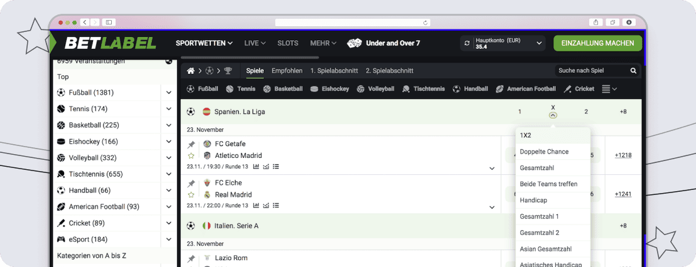Pin the FC Elche match
Image resolution: width=696 pixels, height=267 pixels.
[191, 184]
